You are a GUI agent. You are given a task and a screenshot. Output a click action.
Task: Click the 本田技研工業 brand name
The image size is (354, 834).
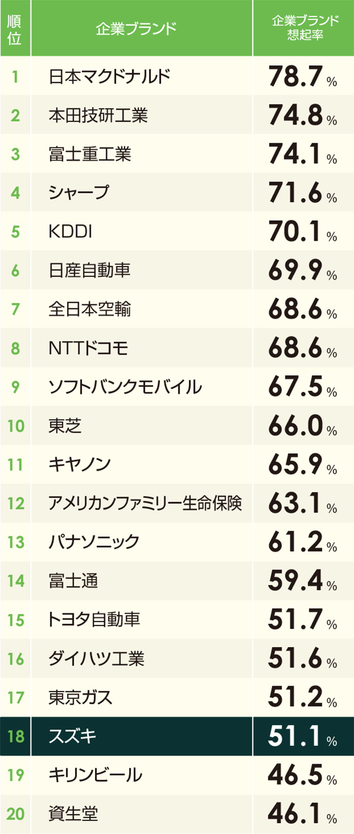(98, 115)
